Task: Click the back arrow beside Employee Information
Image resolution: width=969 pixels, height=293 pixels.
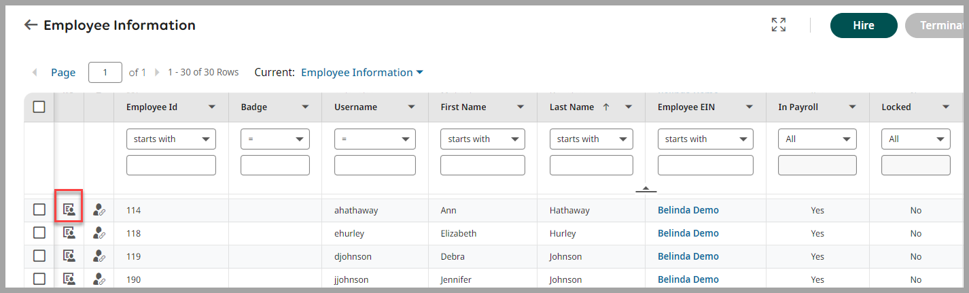Action: [31, 25]
